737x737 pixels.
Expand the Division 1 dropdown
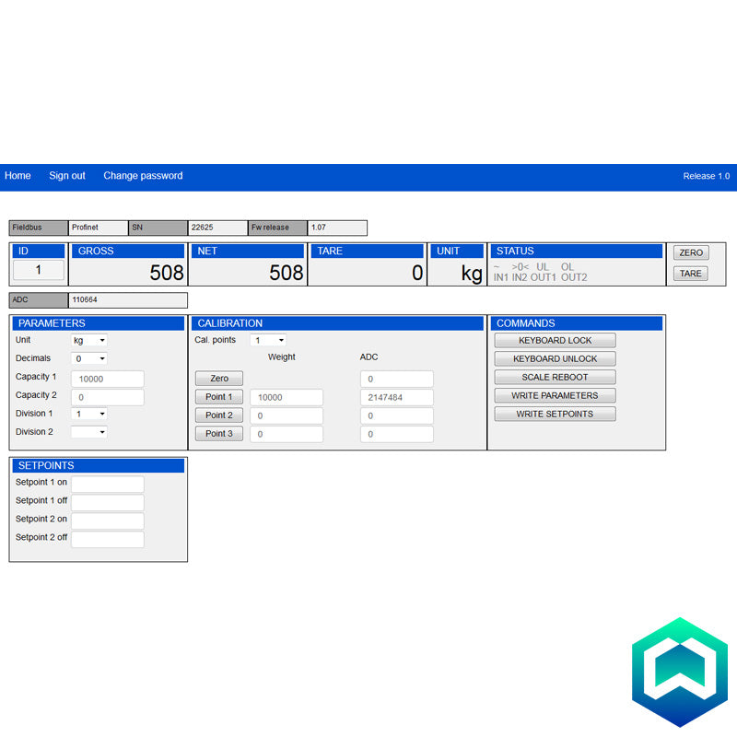coord(89,415)
